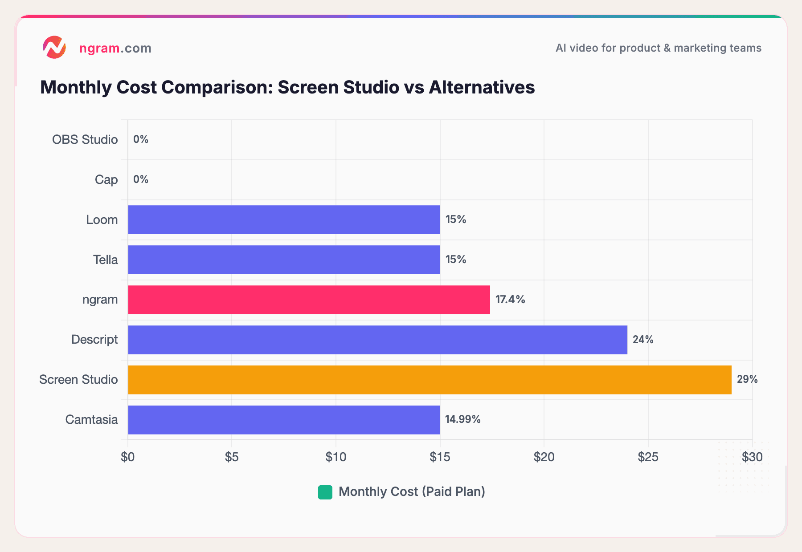The height and width of the screenshot is (552, 802).
Task: Click the Screen Studio row label
Action: coord(78,379)
